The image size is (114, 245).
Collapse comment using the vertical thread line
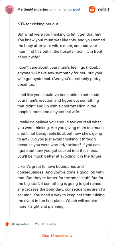pyautogui.click(x=9, y=116)
